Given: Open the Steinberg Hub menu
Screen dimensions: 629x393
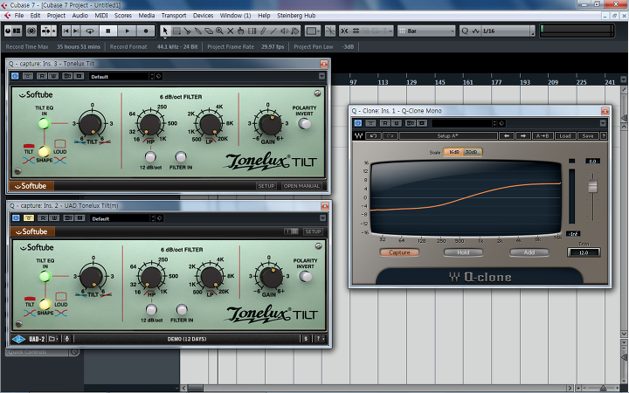Looking at the screenshot, I should (296, 16).
